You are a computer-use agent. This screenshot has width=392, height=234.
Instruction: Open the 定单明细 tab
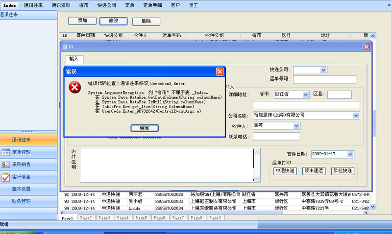pyautogui.click(x=152, y=5)
